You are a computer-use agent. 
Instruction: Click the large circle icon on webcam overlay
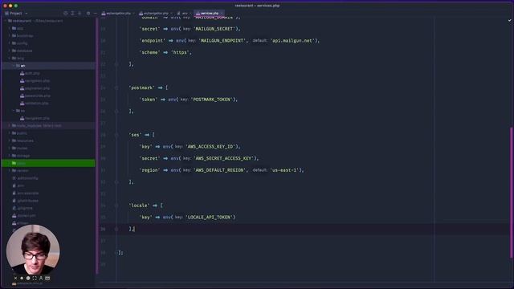coord(28,278)
